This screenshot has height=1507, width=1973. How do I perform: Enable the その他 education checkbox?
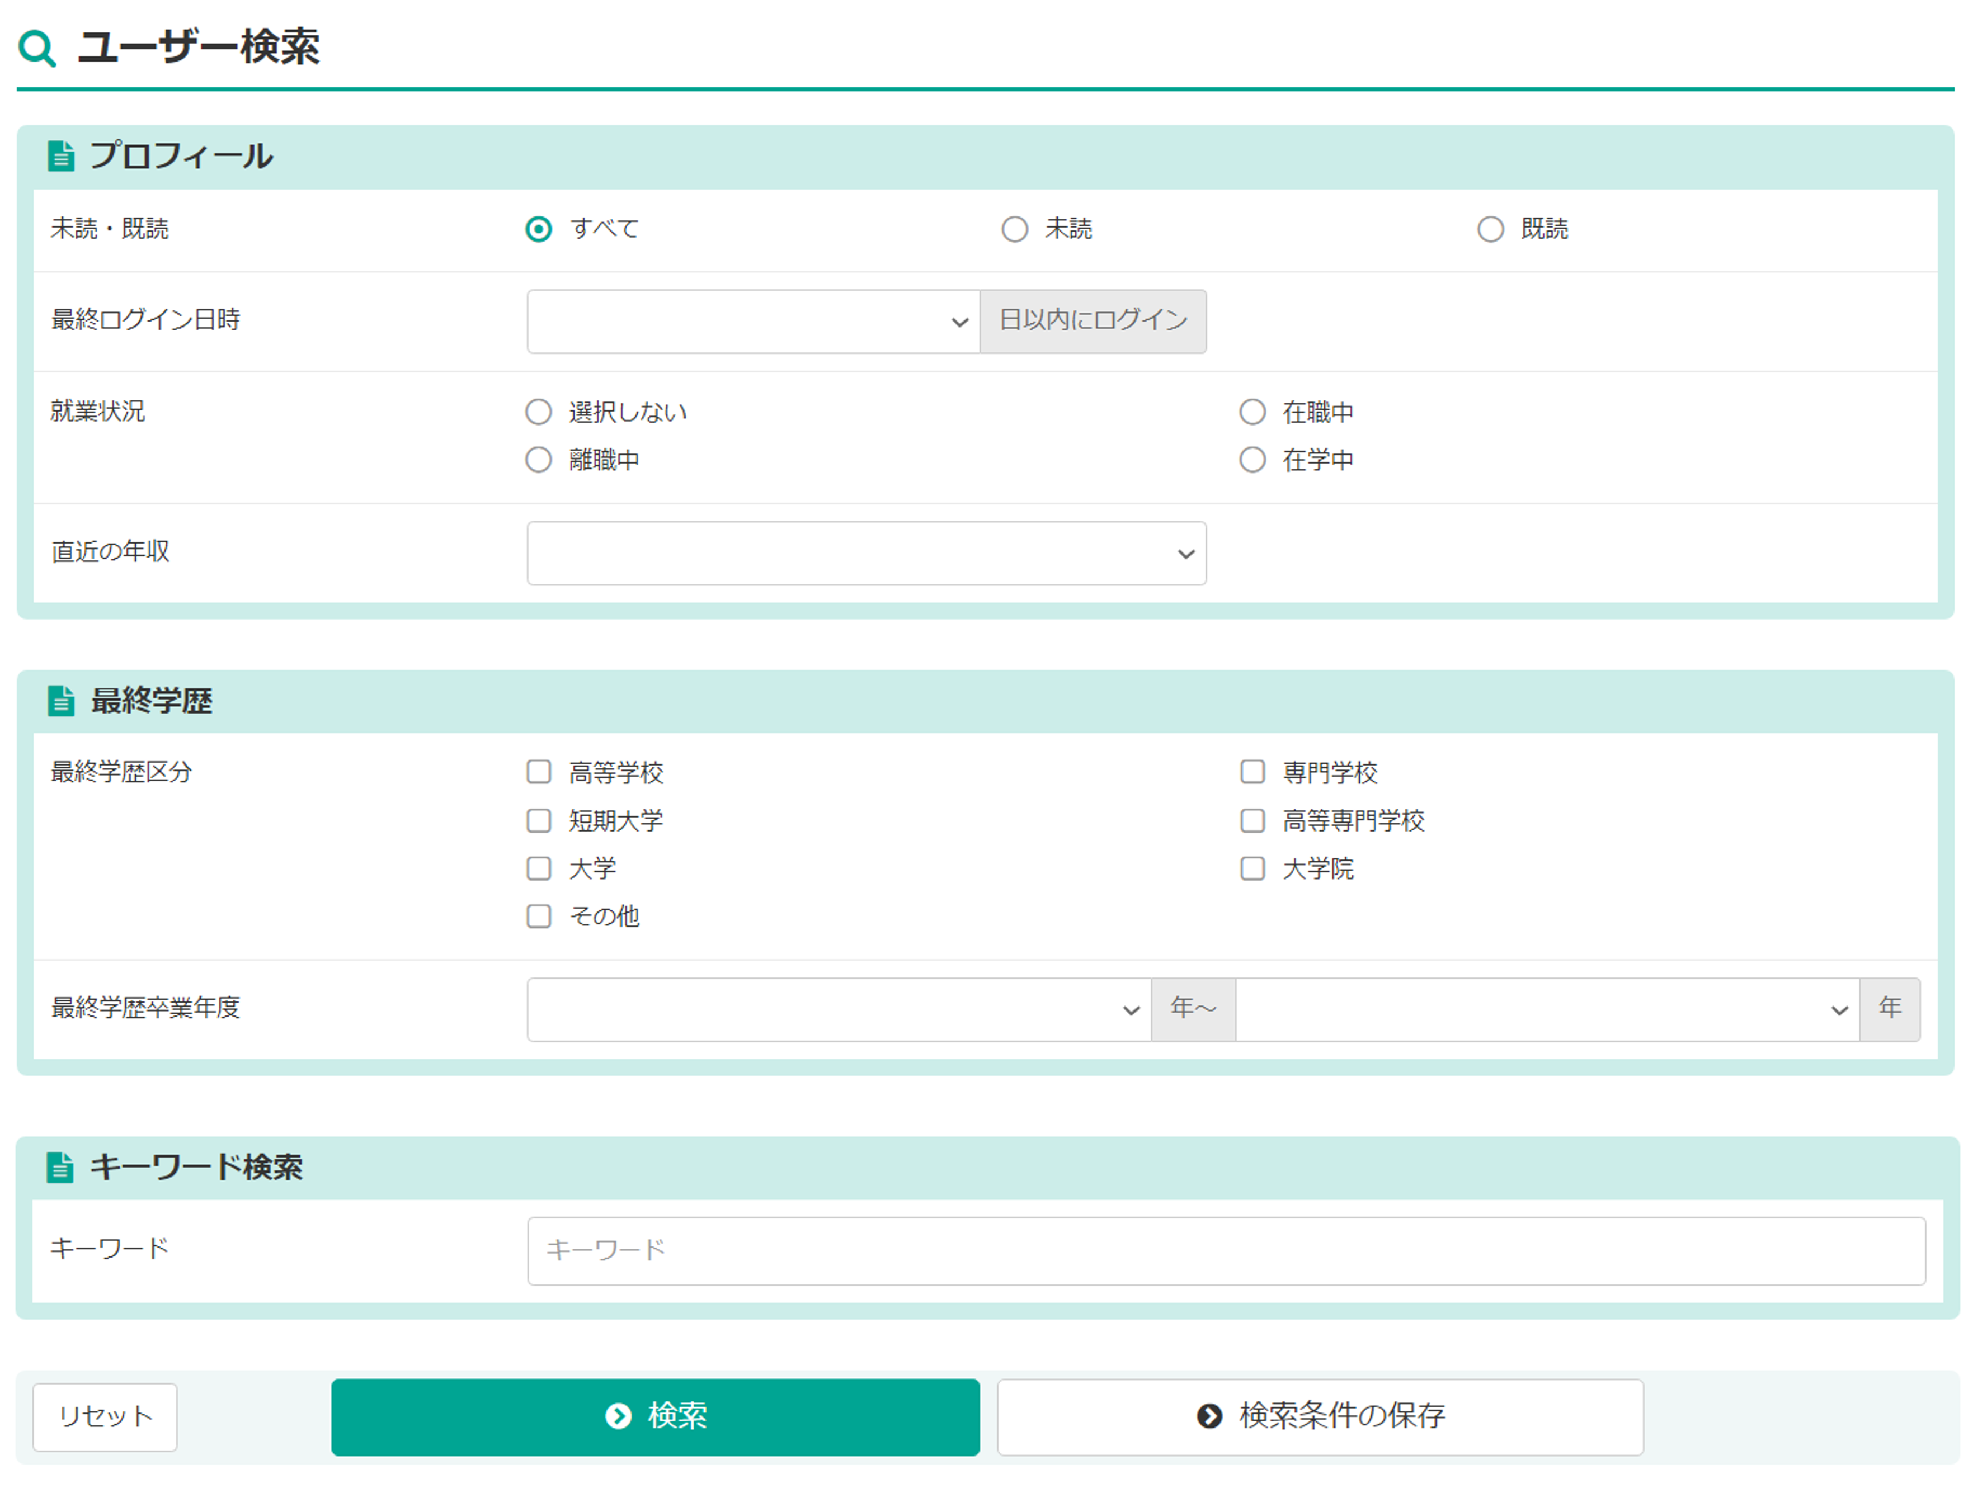tap(538, 916)
